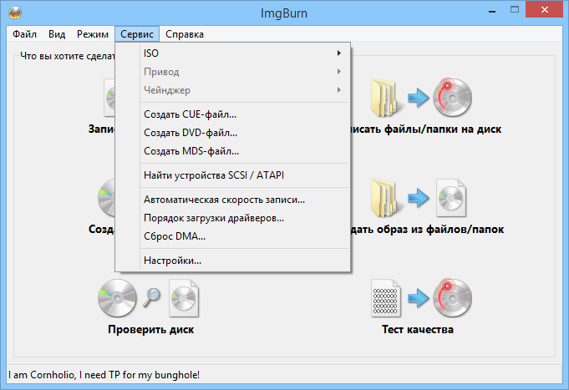
Task: Open the Справка menu
Action: [x=185, y=34]
